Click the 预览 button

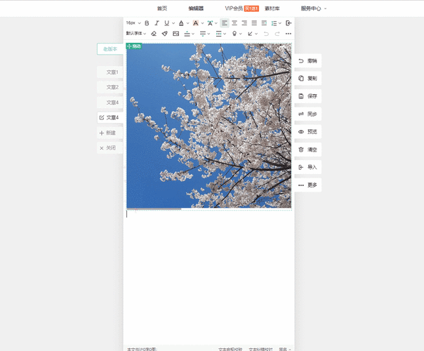click(x=307, y=131)
